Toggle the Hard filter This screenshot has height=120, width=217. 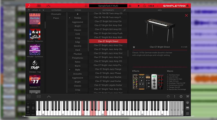point(77,50)
